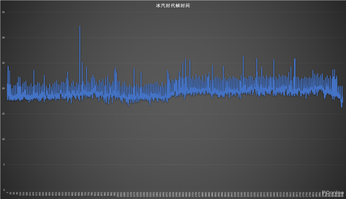Viewport: 346px width, 199px height.
Task: Click the y-axis label 15
Action: [3, 114]
